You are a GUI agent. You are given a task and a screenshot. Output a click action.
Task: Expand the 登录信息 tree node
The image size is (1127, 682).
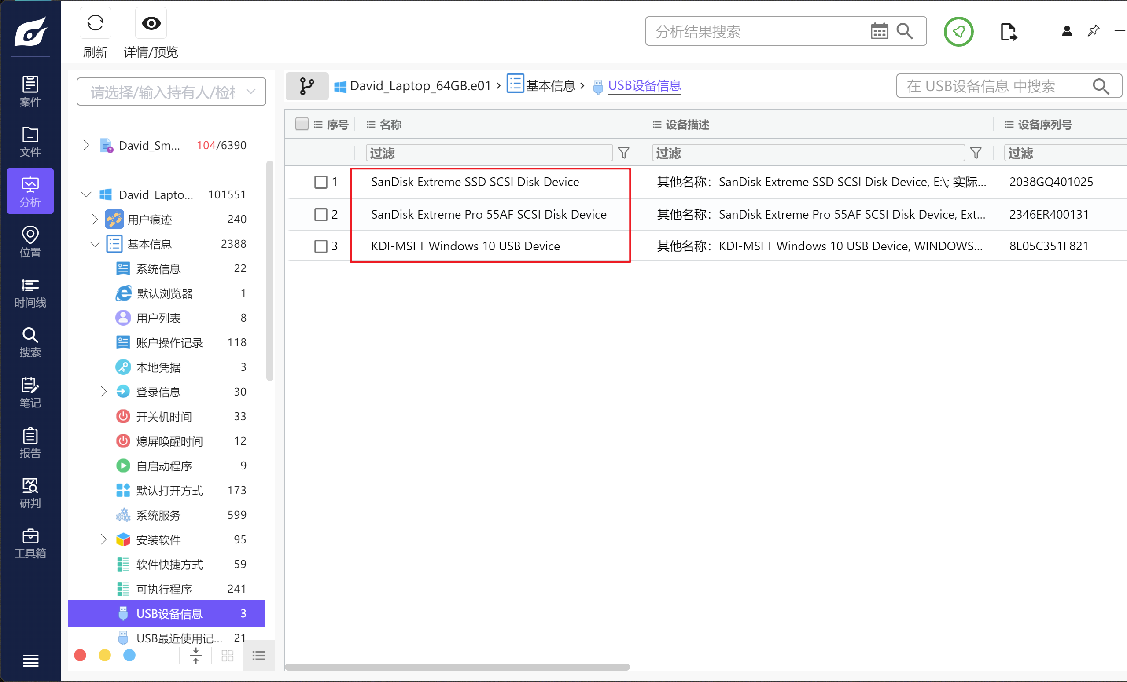pos(104,392)
